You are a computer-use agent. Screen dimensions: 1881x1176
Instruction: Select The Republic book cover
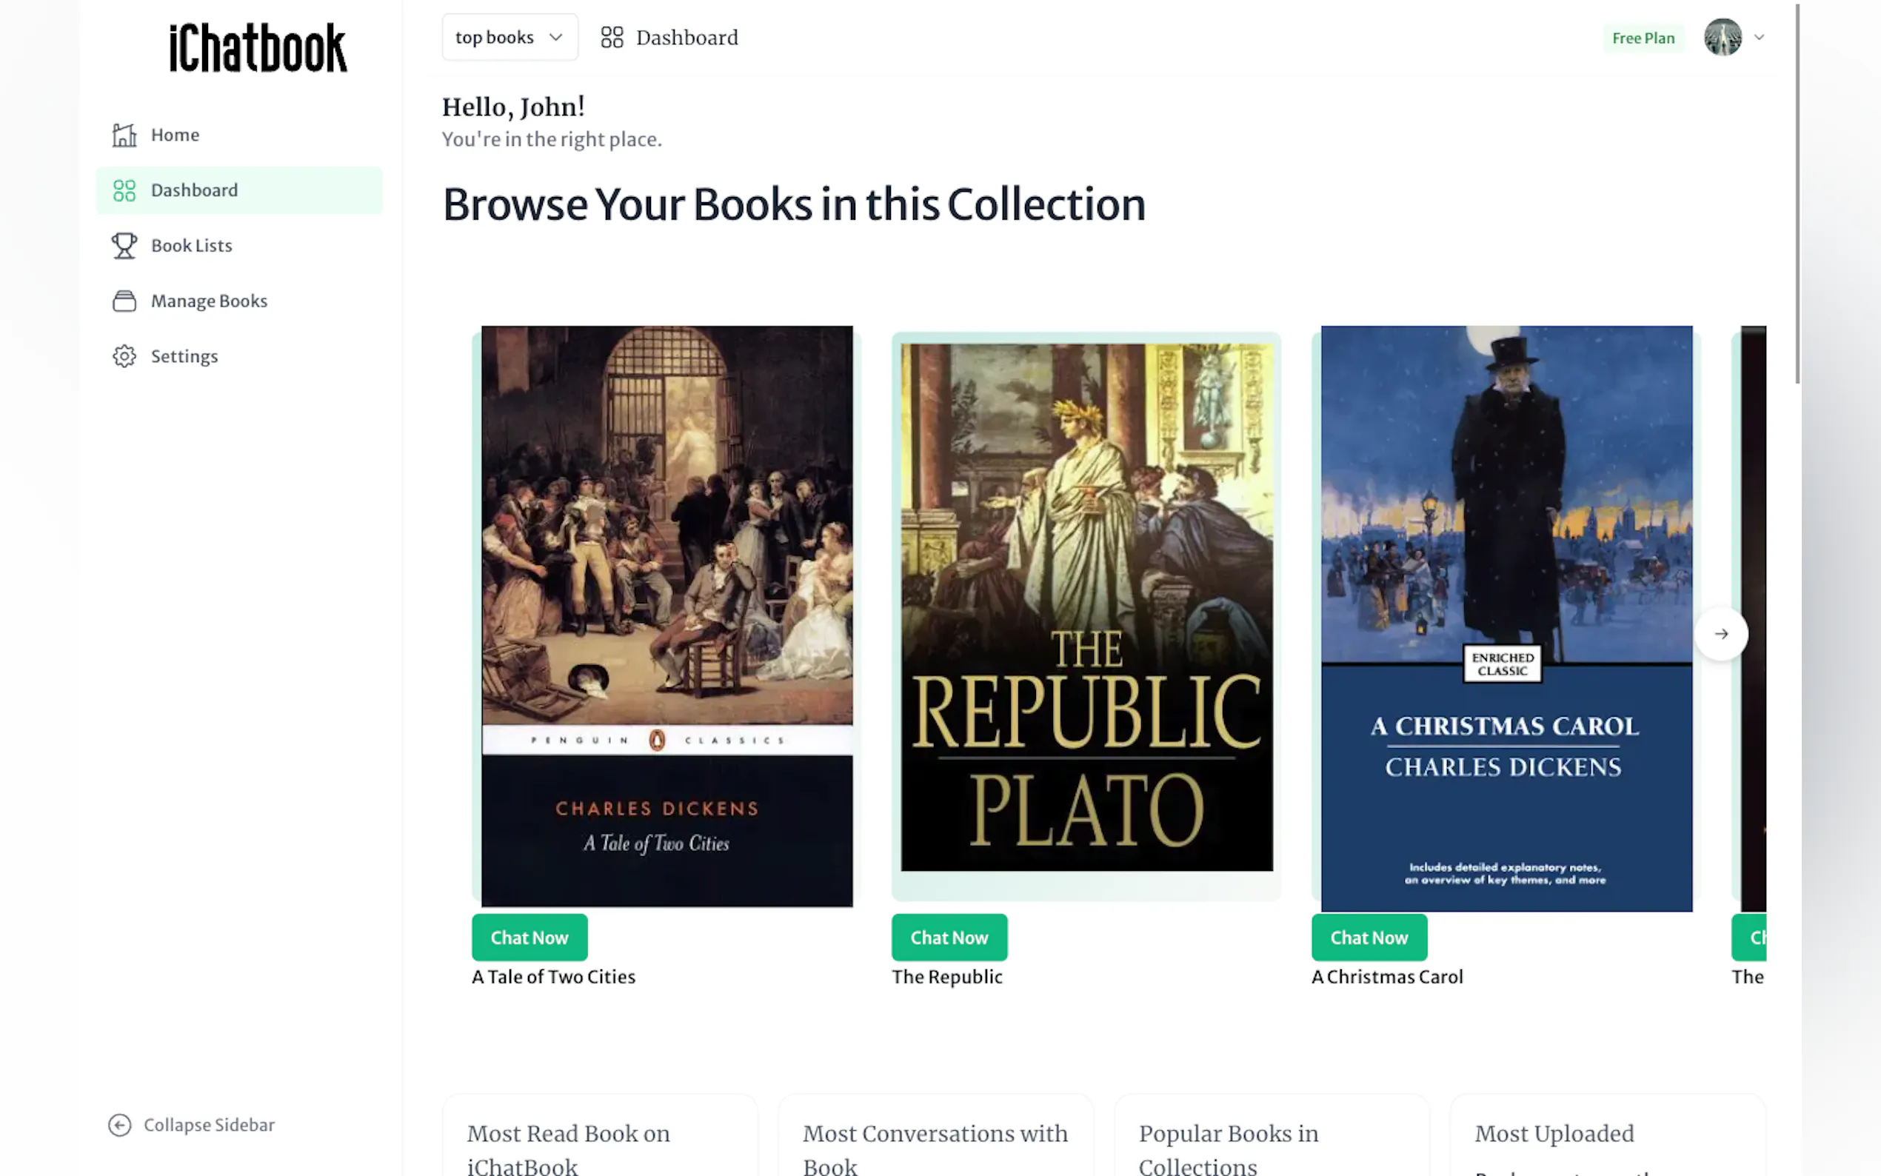(x=1086, y=607)
